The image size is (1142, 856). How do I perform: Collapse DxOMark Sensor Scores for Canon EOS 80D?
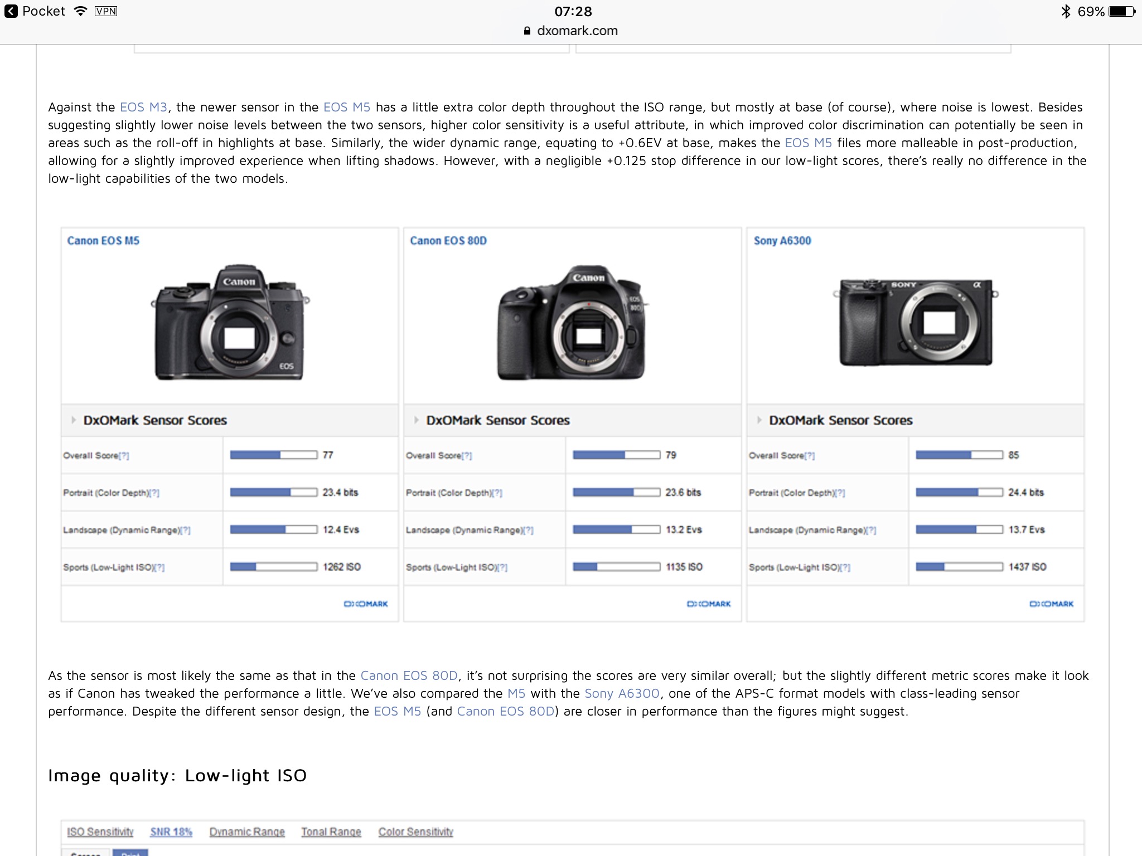point(416,420)
